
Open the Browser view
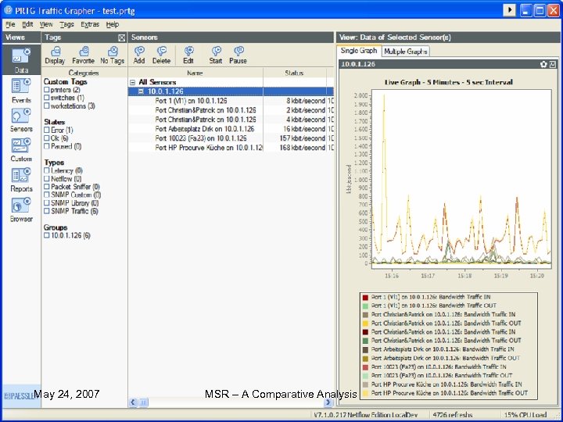[21, 210]
